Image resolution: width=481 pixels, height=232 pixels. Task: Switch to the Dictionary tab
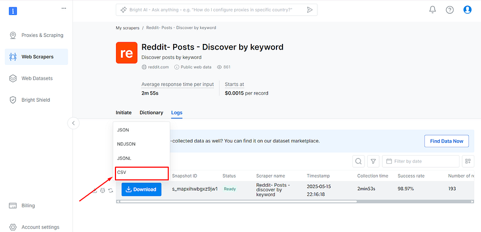[151, 113]
